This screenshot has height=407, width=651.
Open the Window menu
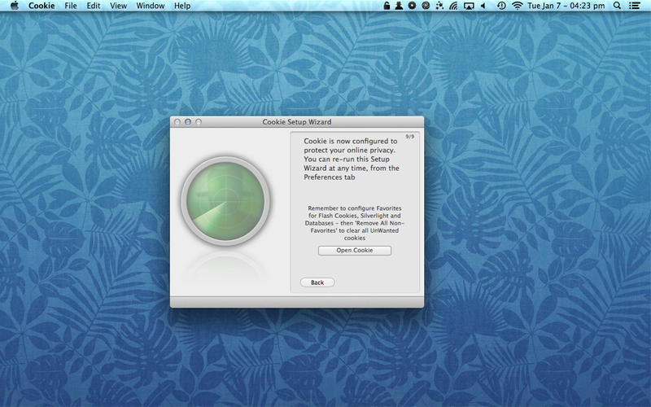coord(151,6)
